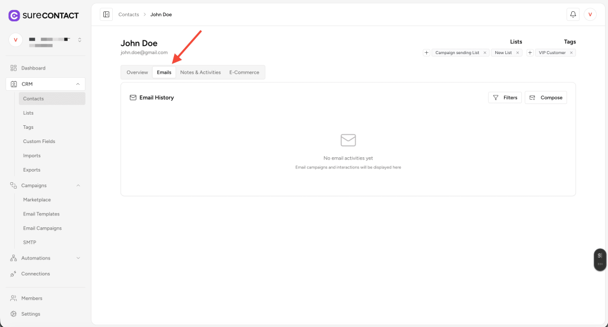Image resolution: width=608 pixels, height=327 pixels.
Task: Open Settings in the sidebar
Action: tap(31, 314)
